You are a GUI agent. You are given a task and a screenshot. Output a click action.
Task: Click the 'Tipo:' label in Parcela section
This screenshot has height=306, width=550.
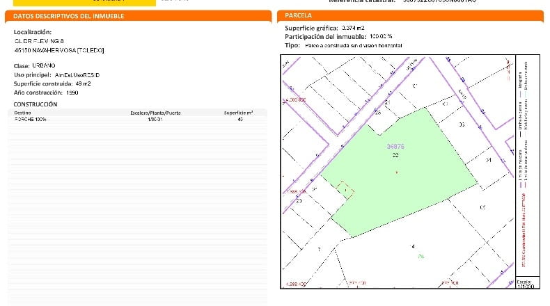292,45
